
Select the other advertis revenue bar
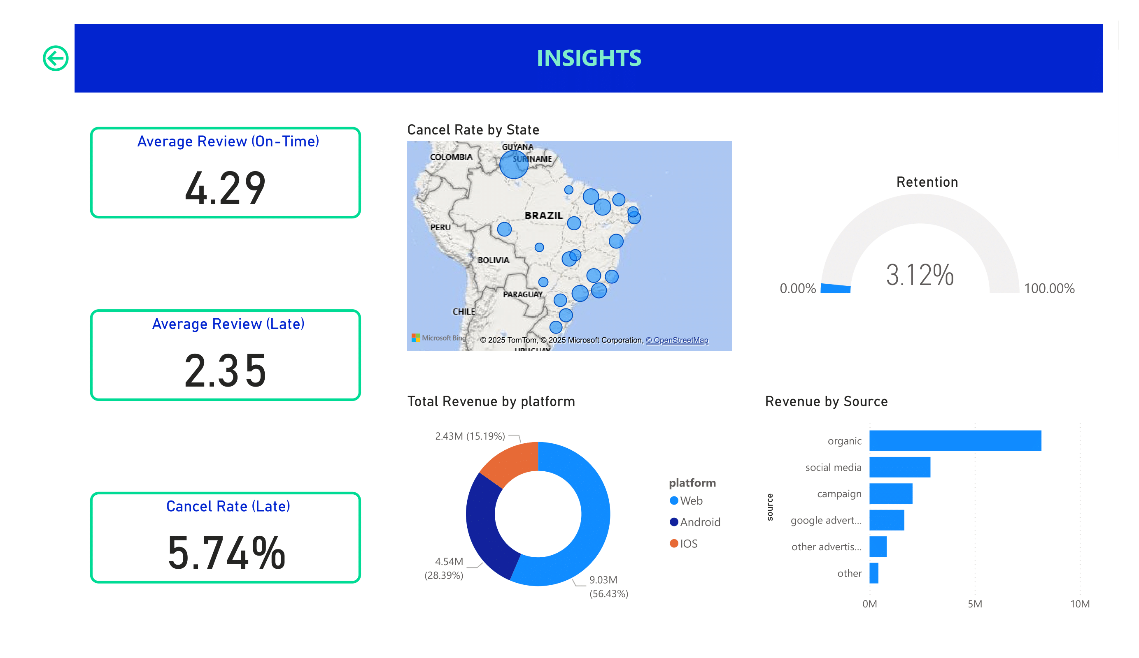tap(878, 547)
